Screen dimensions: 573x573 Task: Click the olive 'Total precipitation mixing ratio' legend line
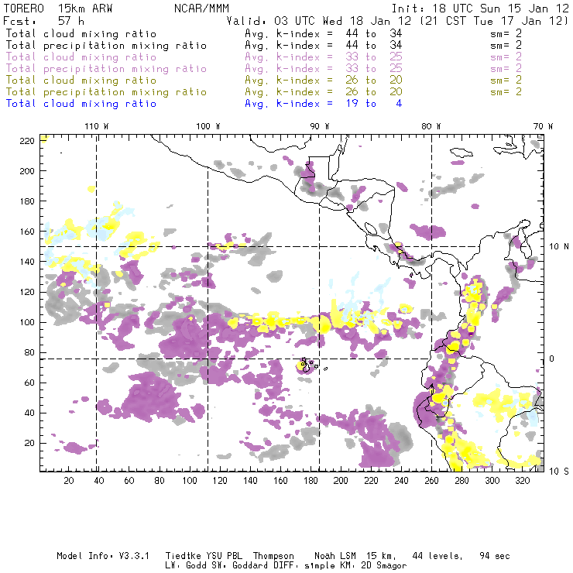[106, 92]
